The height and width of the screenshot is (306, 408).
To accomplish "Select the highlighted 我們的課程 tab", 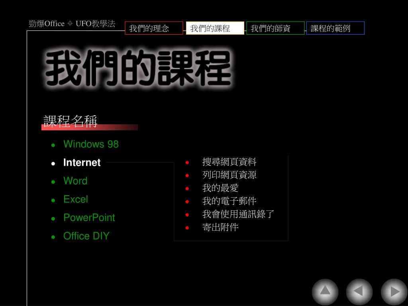I will point(215,28).
